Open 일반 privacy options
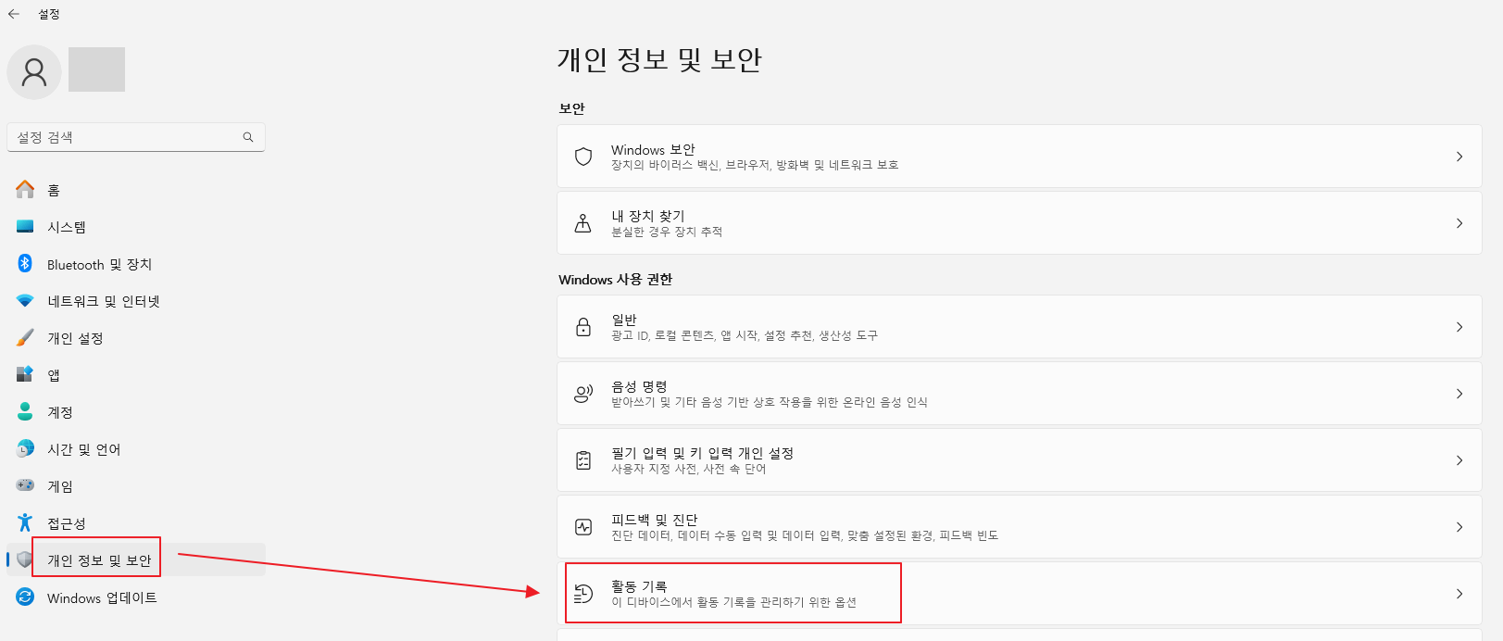This screenshot has width=1503, height=641. 1020,327
